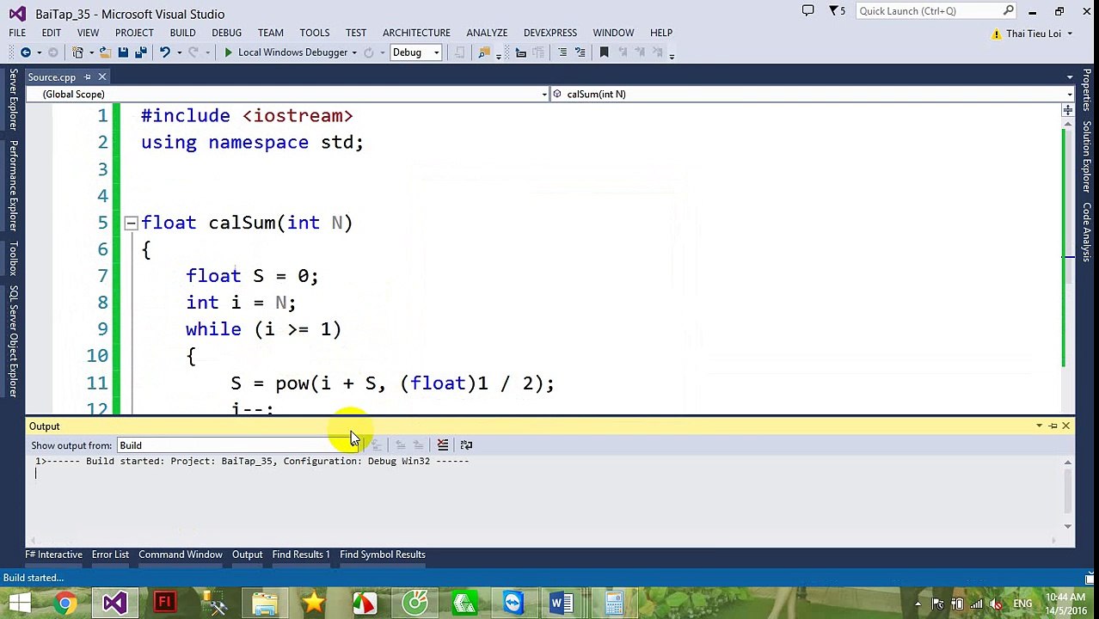The image size is (1099, 619).
Task: Switch to the Error List tab
Action: pyautogui.click(x=110, y=555)
